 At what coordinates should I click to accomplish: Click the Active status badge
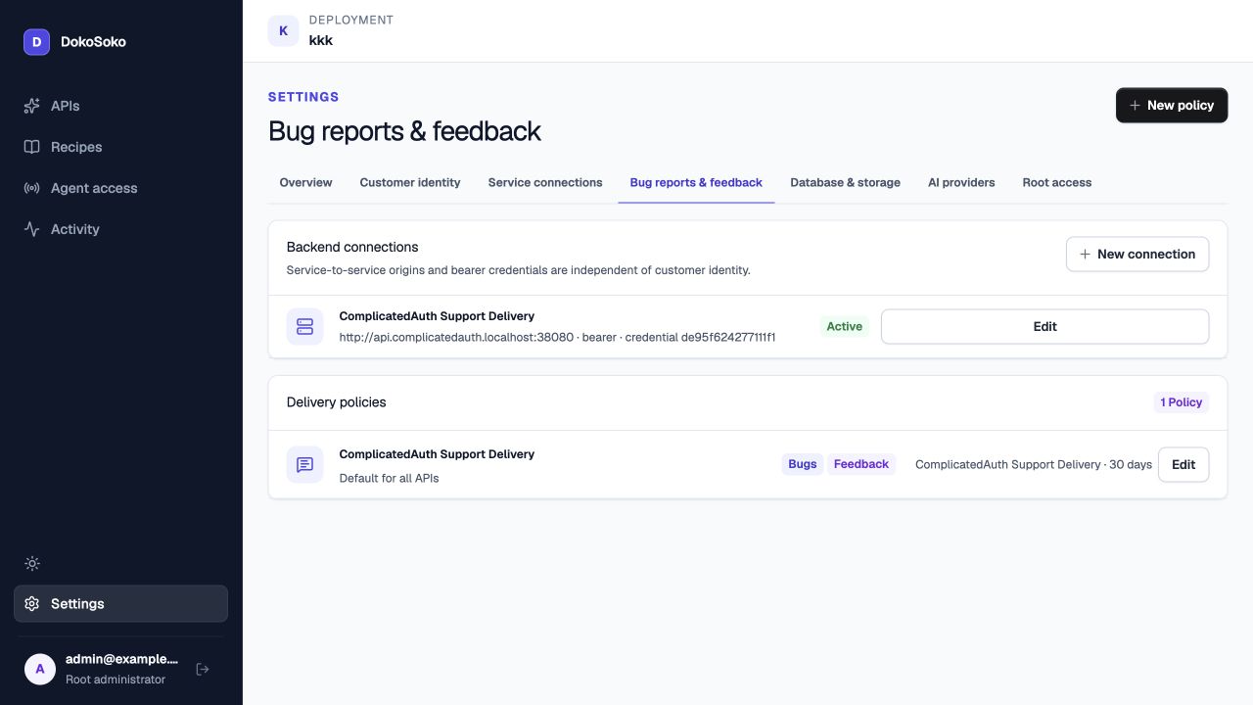844,326
